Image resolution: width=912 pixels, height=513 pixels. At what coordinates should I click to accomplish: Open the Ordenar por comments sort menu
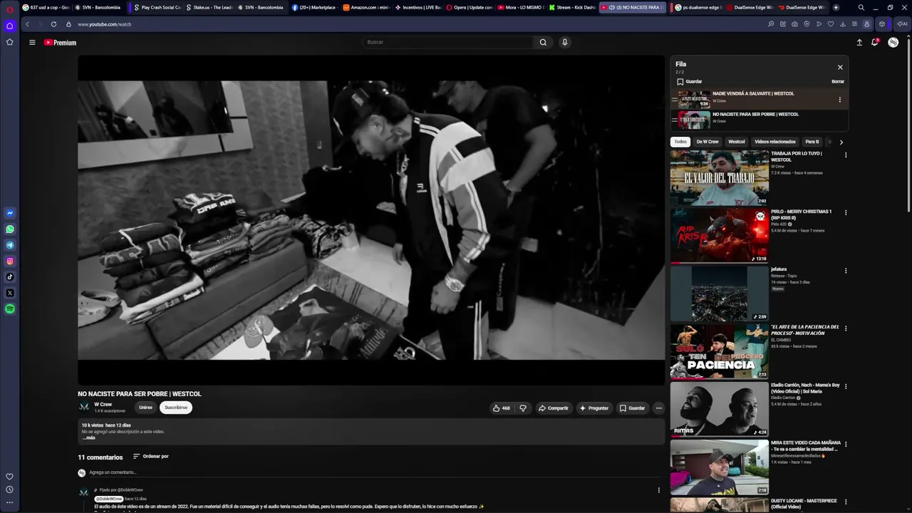pos(151,457)
